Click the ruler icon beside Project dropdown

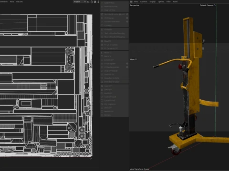click(88, 2)
